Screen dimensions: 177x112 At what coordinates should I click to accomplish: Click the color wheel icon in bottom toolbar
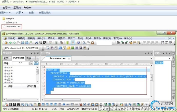pos(122,104)
